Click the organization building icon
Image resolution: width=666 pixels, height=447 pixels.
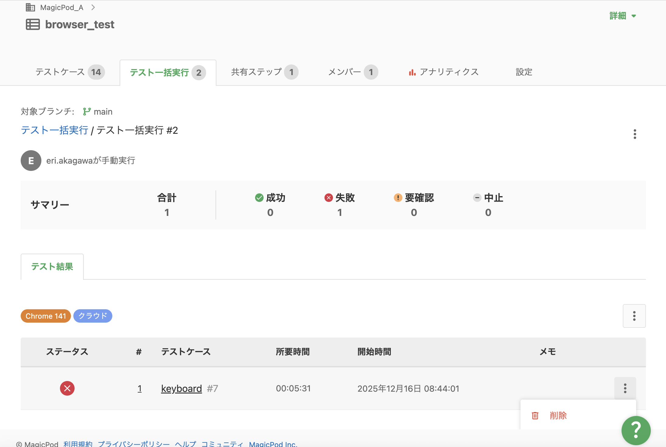[x=30, y=7]
